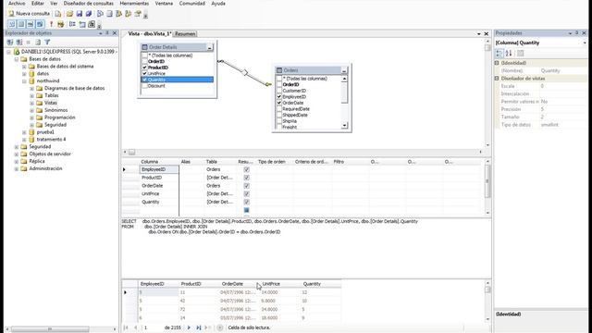Toggle the SQL pane icon

click(31, 24)
